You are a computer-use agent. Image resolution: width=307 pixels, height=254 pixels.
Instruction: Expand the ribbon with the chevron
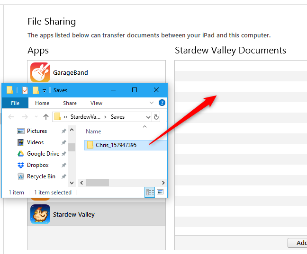tap(151, 103)
